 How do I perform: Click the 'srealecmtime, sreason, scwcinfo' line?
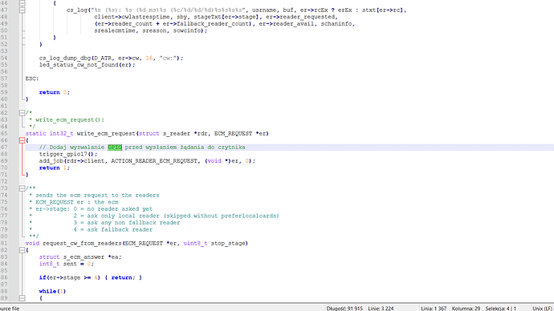pyautogui.click(x=151, y=30)
